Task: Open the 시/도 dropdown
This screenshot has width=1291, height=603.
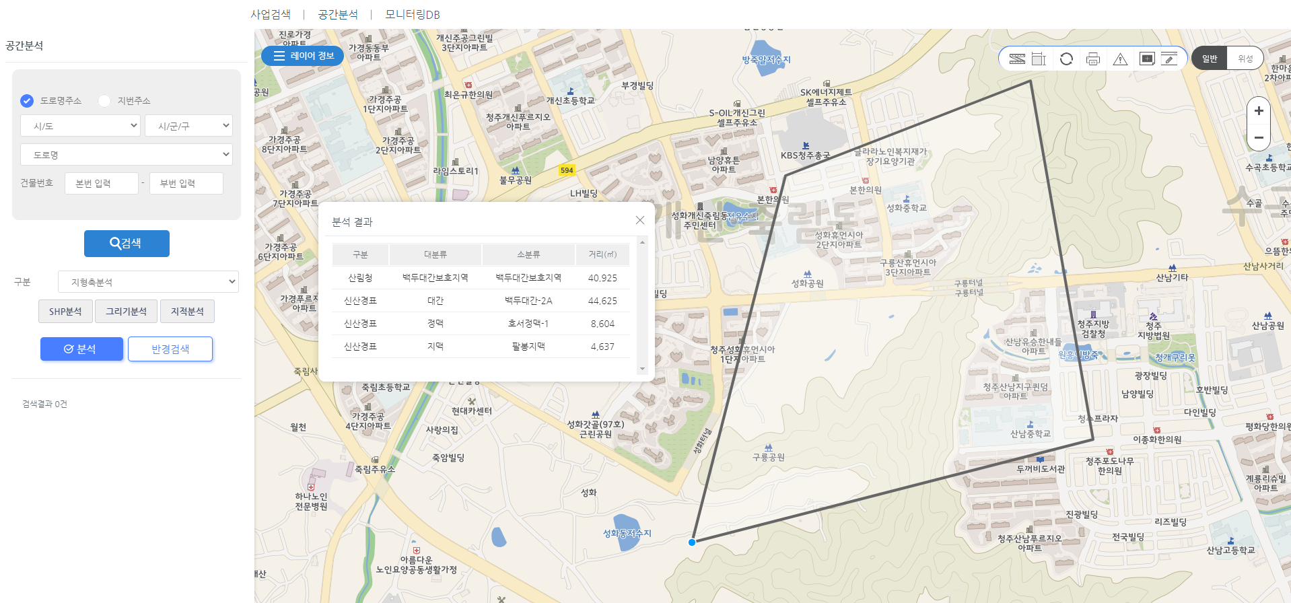Action: pos(80,126)
